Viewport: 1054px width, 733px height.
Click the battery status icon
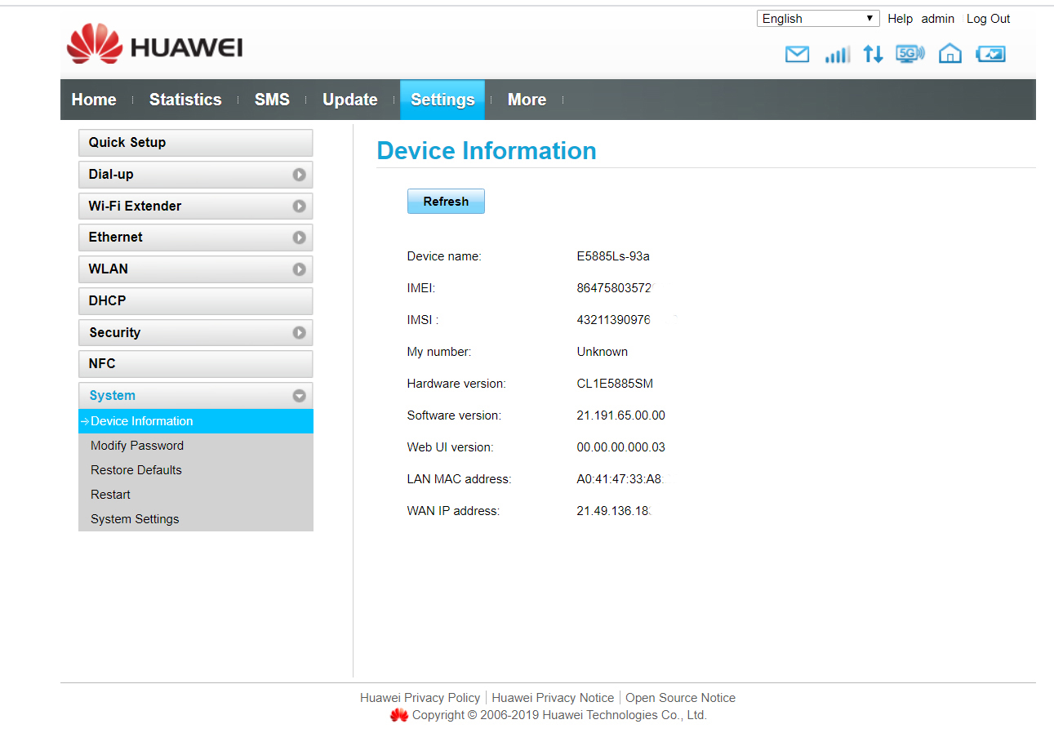click(x=990, y=55)
